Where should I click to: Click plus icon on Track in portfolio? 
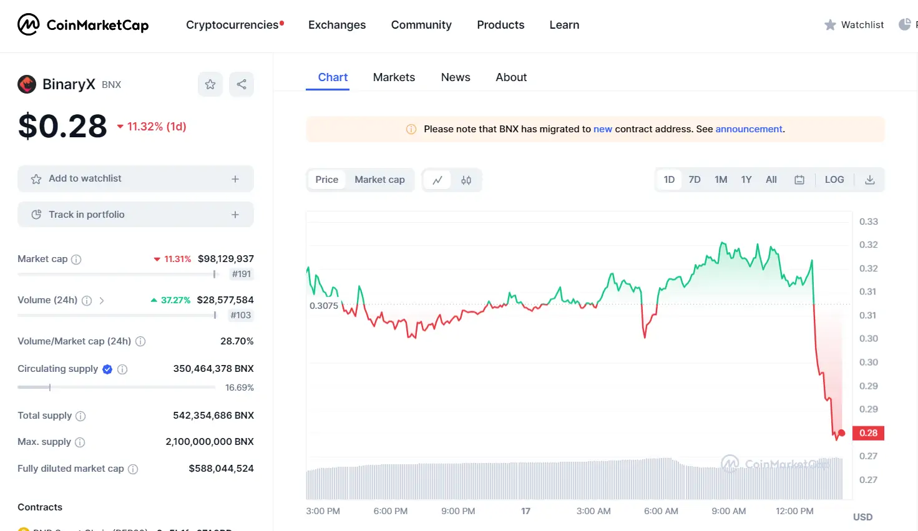click(x=235, y=215)
